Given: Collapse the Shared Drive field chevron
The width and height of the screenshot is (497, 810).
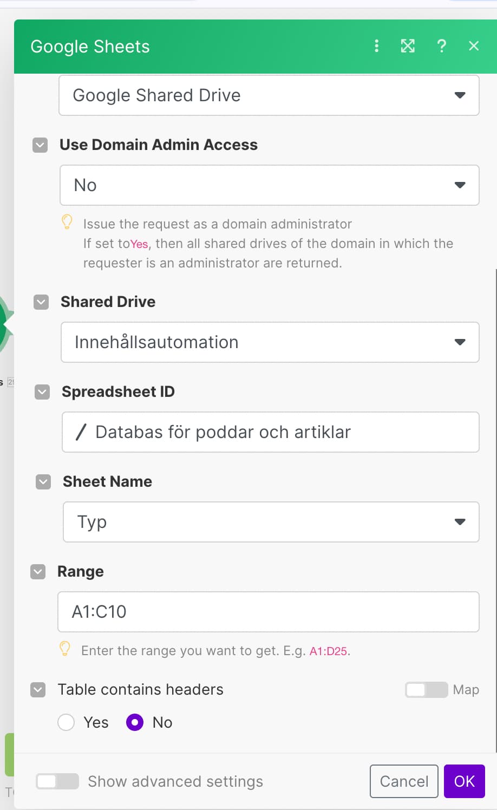Looking at the screenshot, I should point(41,302).
